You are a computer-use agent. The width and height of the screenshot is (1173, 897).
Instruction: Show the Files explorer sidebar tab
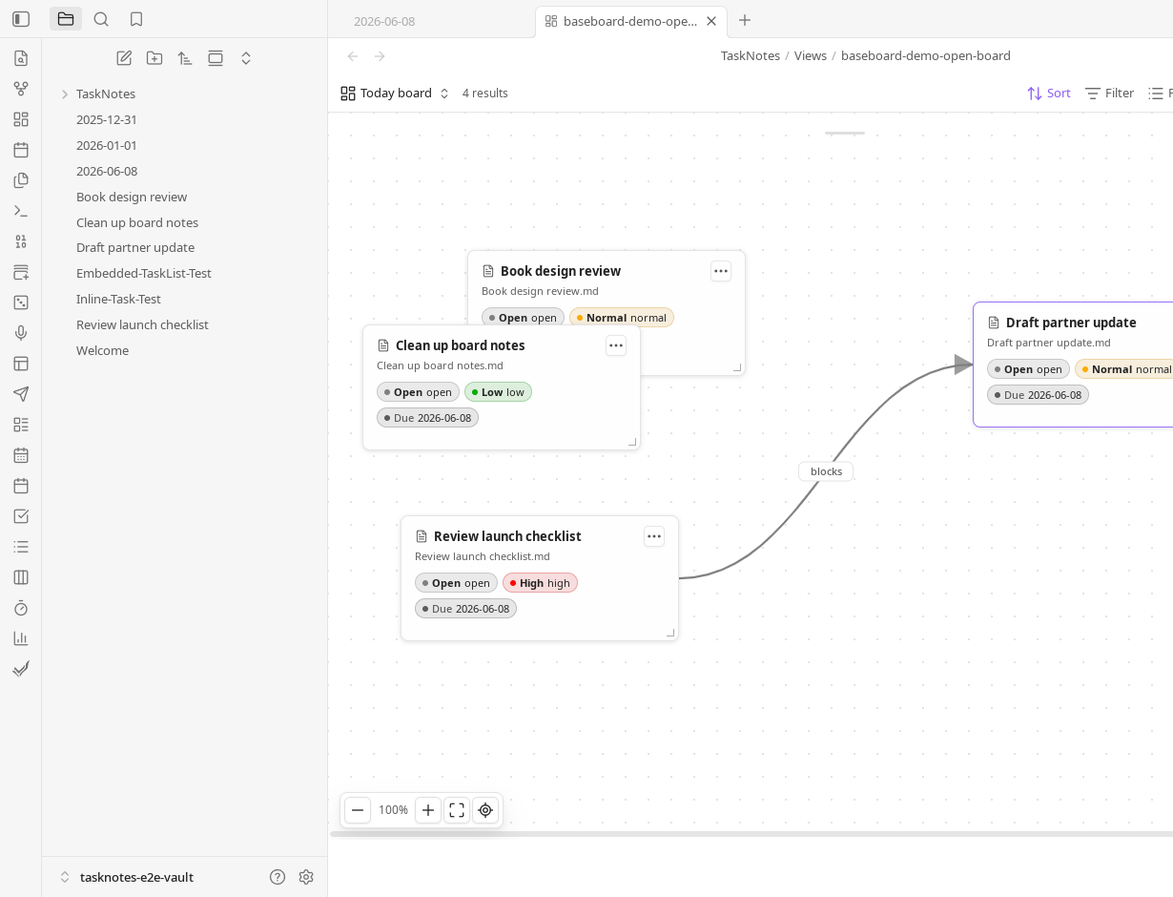click(66, 19)
